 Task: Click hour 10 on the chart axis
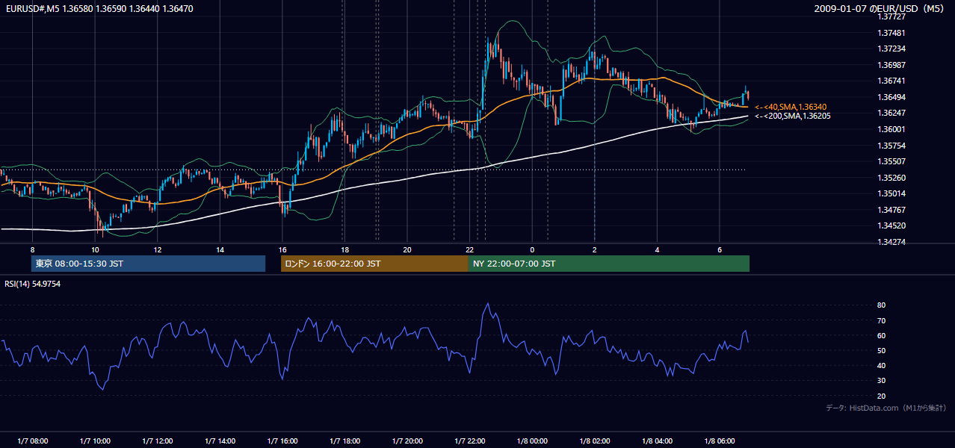tap(95, 249)
